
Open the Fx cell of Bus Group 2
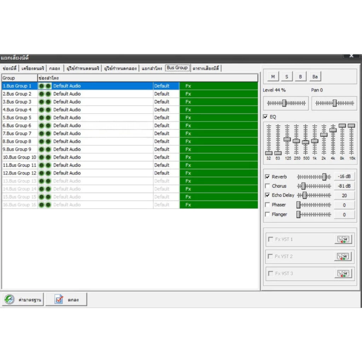point(218,94)
